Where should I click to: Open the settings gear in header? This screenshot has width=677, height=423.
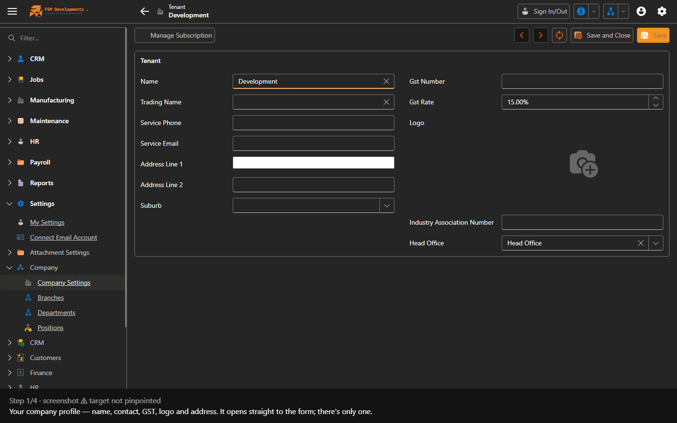(662, 11)
